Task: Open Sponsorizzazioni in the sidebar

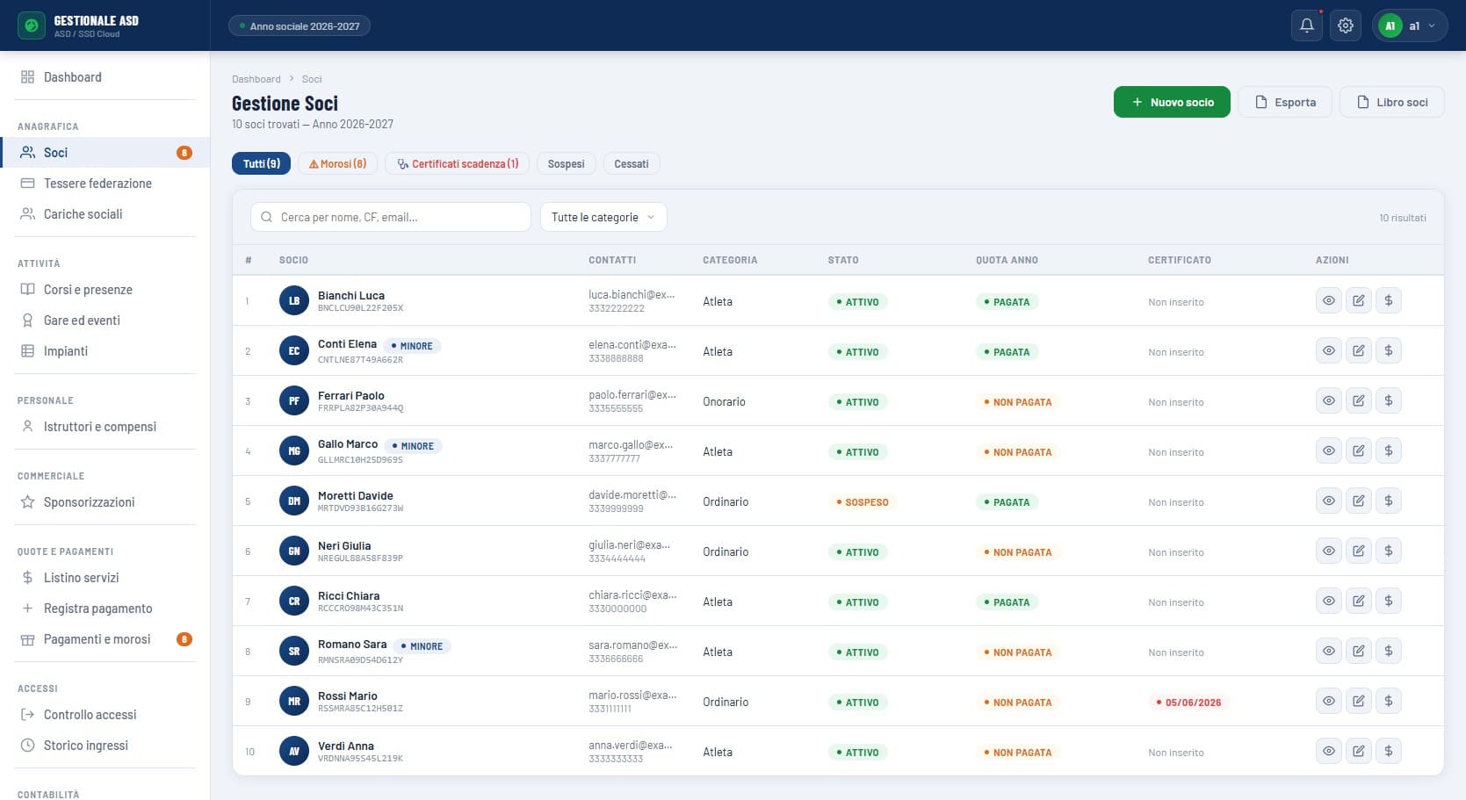Action: [105, 502]
